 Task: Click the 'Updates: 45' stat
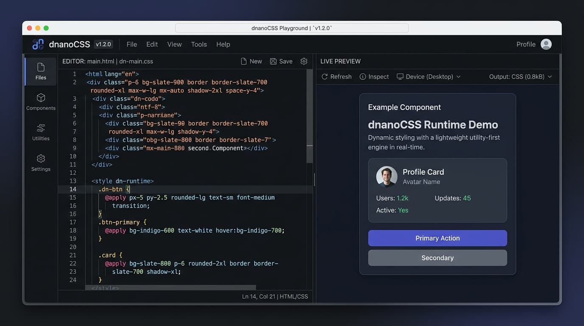453,198
